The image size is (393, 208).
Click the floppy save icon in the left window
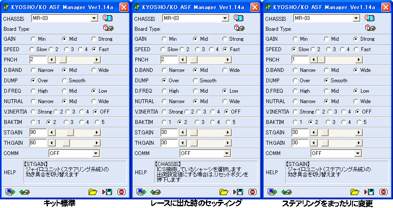coord(107,192)
